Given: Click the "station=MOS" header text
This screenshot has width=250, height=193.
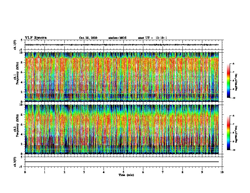Looking at the screenshot, I should pyautogui.click(x=117, y=38).
